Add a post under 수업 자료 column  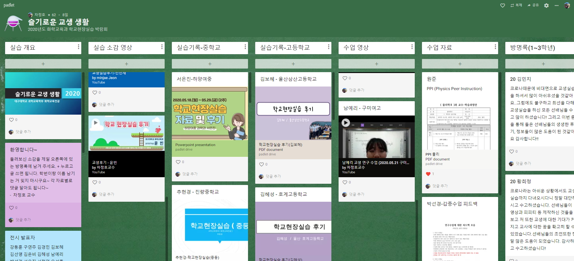tap(460, 64)
